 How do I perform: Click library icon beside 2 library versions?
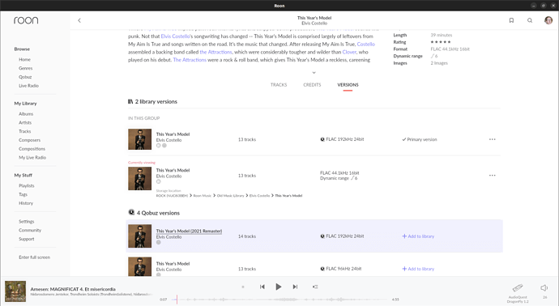pos(130,101)
